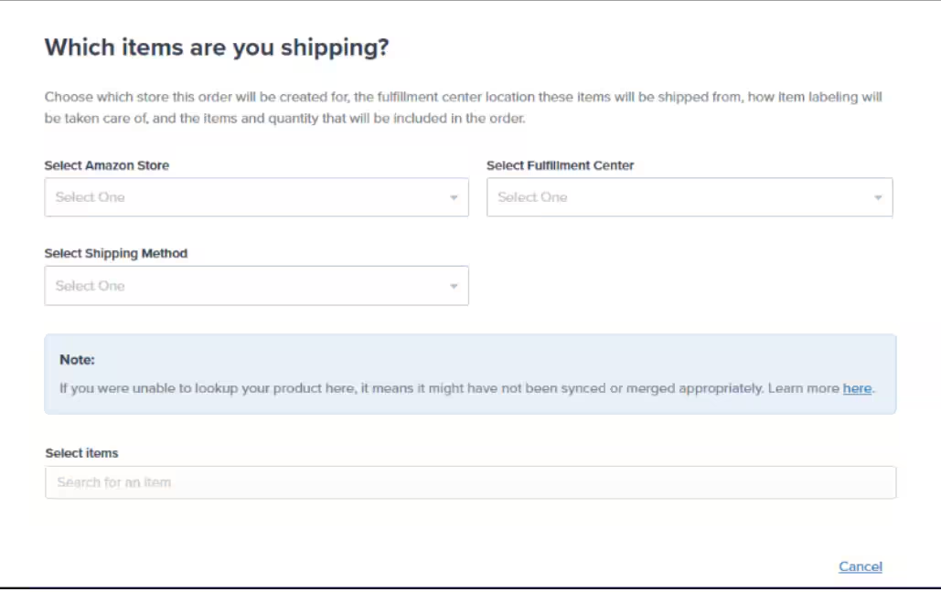
Task: Click the 'Select Fulfillment Center' field label
Action: [x=560, y=165]
